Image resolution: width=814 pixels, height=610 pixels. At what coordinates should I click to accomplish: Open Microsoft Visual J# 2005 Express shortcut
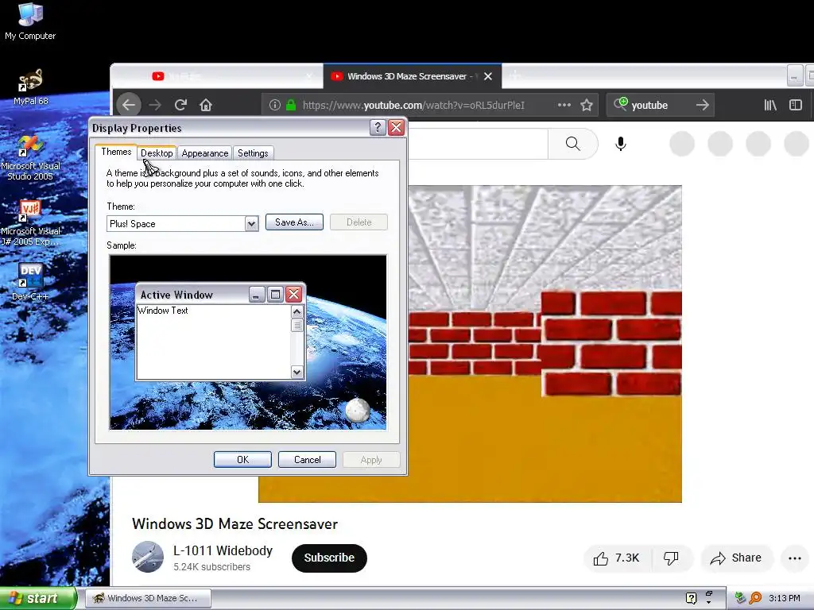click(x=30, y=223)
